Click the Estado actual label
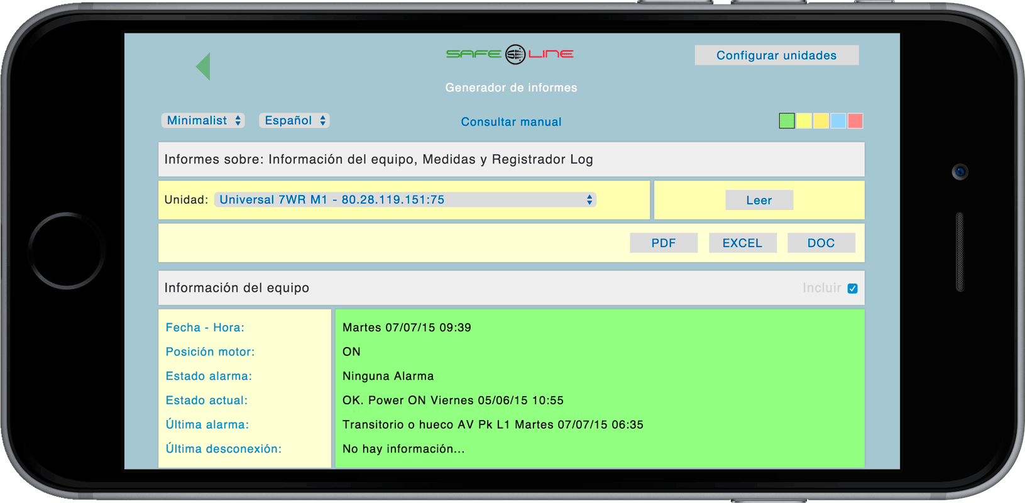Screen dimensions: 1025x503 tap(207, 401)
